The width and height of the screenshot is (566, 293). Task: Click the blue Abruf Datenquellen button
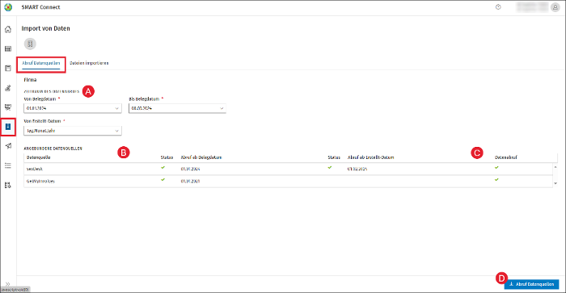(x=532, y=284)
